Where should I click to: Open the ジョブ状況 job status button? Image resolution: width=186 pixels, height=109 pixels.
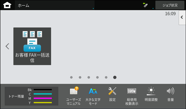[x=170, y=5]
